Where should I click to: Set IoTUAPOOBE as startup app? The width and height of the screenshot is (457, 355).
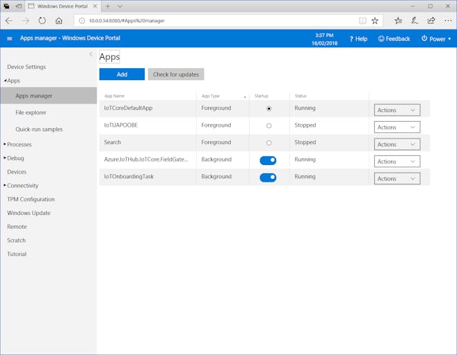tap(268, 126)
